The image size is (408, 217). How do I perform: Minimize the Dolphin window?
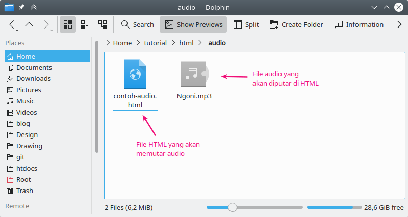(374, 7)
